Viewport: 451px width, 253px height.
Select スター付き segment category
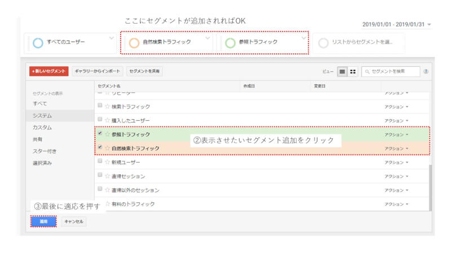coord(45,151)
